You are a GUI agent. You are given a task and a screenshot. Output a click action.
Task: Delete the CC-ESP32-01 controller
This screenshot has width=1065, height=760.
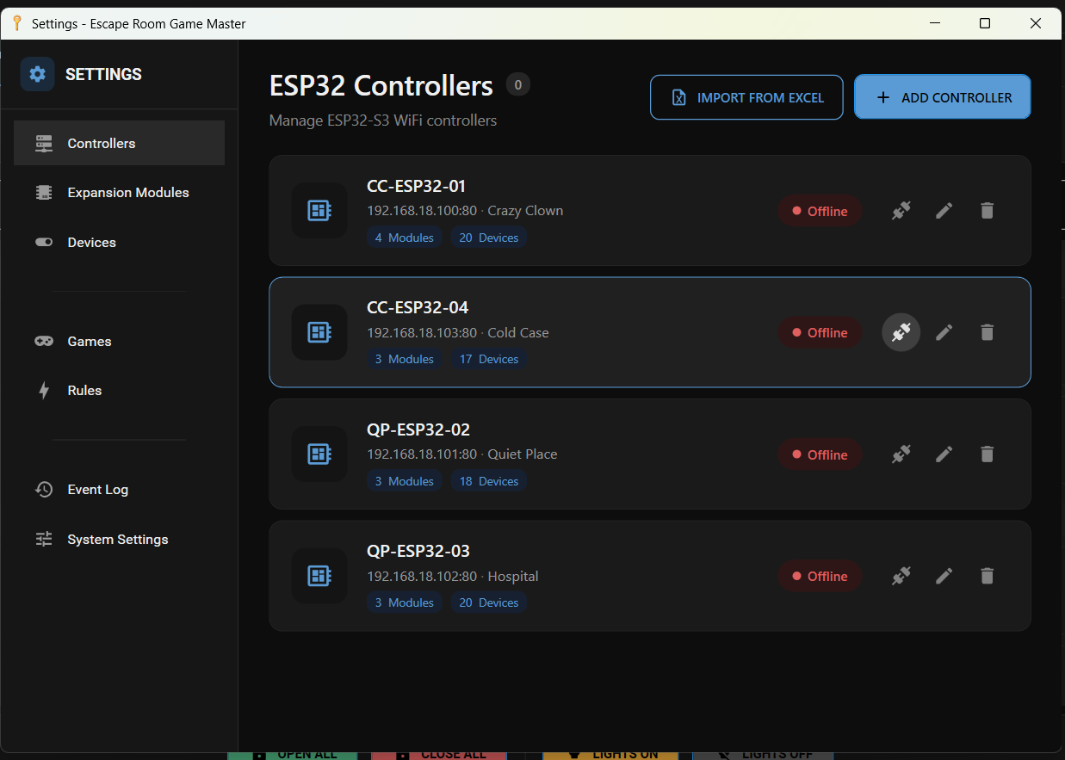pos(987,210)
